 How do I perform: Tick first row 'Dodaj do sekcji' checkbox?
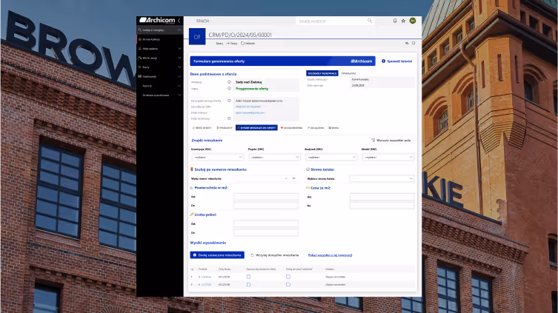pyautogui.click(x=288, y=276)
